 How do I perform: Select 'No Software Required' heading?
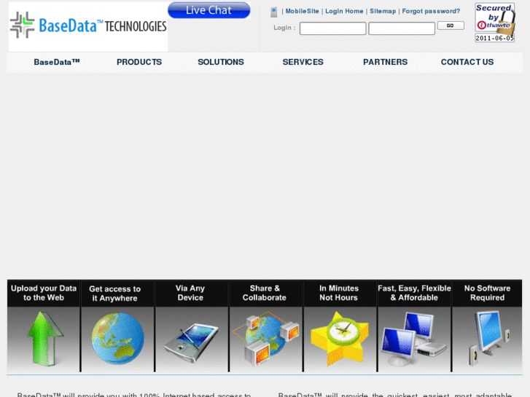click(488, 293)
